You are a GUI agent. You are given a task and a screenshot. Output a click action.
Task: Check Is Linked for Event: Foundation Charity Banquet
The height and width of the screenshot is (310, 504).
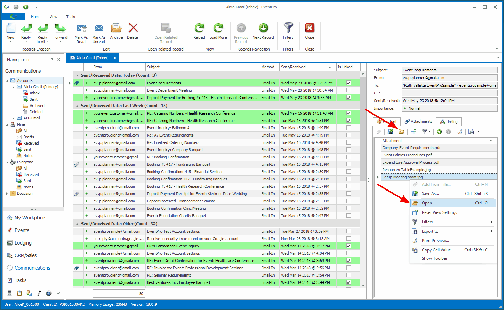pyautogui.click(x=348, y=216)
